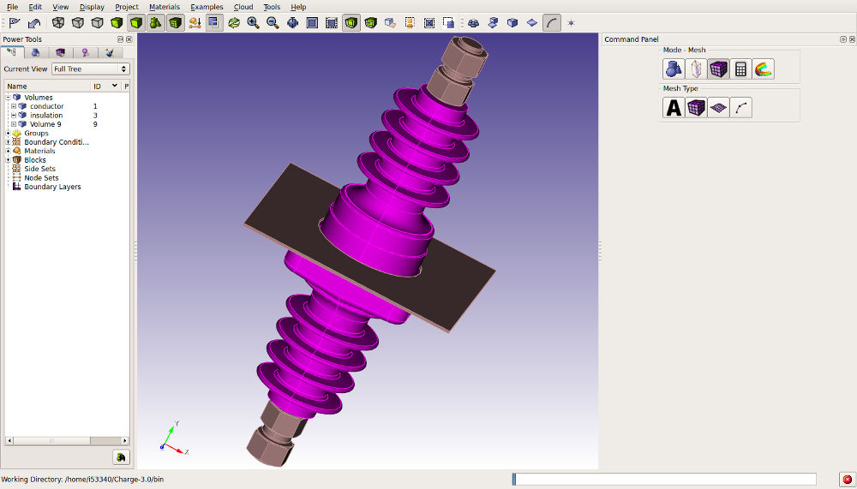Choose the Curve mesh type icon
This screenshot has width=857, height=489.
coord(740,108)
